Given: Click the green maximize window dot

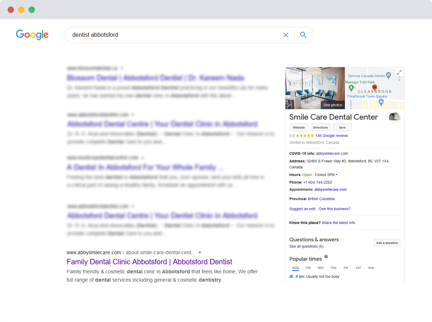Looking at the screenshot, I should coord(32,10).
